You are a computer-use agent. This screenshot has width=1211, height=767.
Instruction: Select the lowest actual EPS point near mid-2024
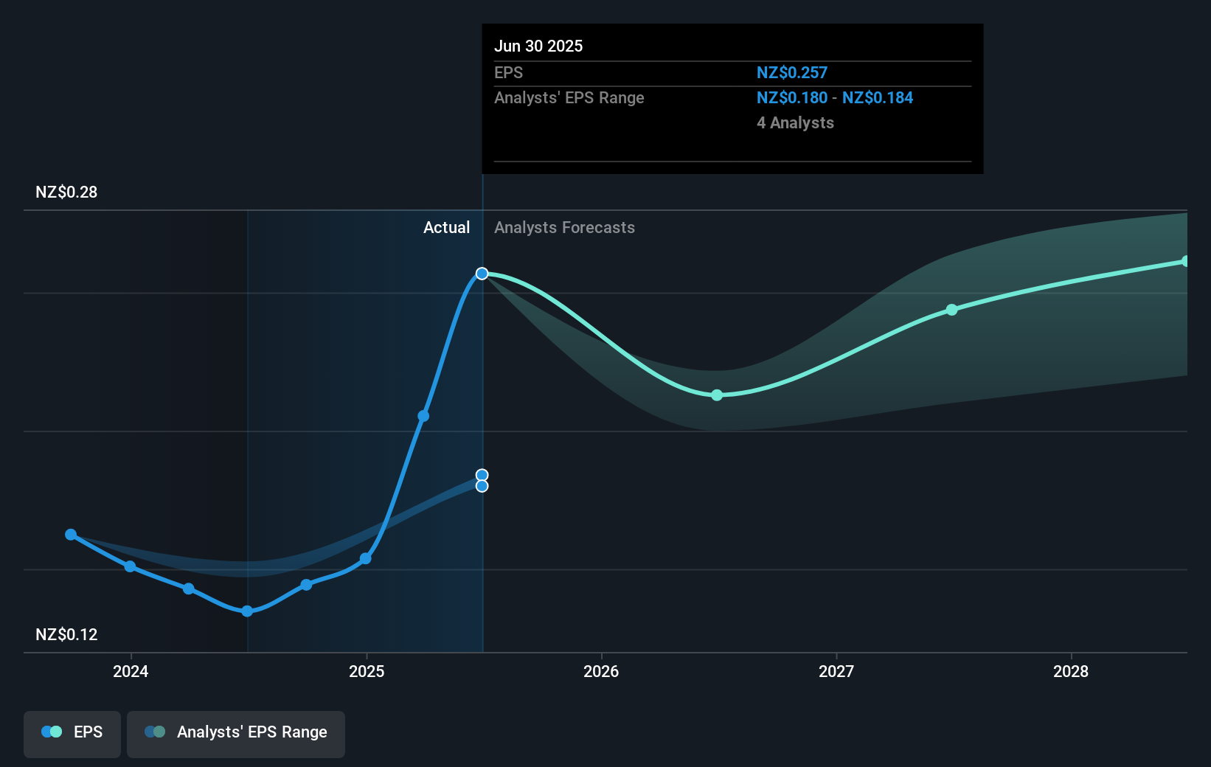point(246,611)
